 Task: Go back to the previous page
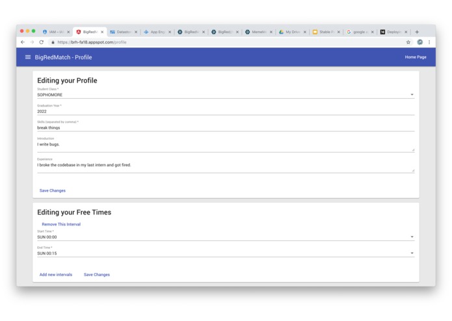[23, 42]
